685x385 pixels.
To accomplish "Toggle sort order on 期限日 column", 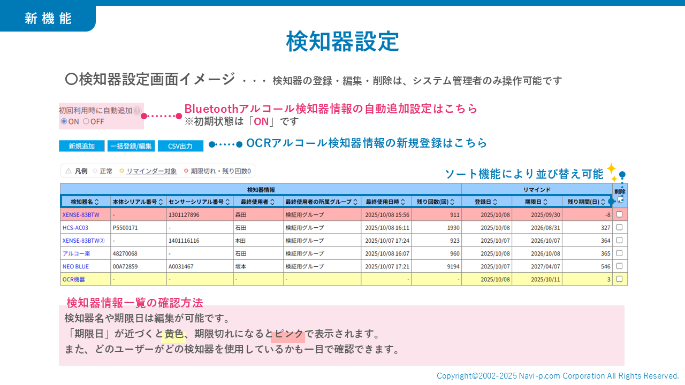I will 545,202.
